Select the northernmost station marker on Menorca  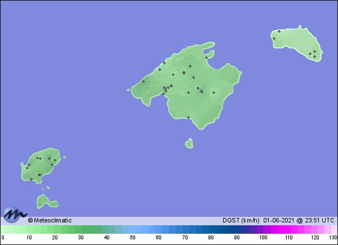pyautogui.click(x=279, y=31)
